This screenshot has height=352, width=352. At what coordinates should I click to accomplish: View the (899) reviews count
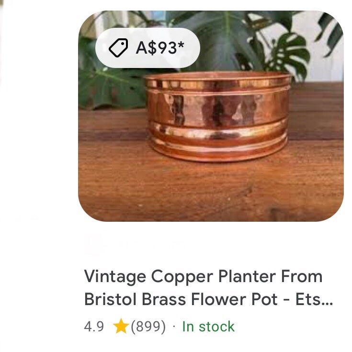[148, 327]
